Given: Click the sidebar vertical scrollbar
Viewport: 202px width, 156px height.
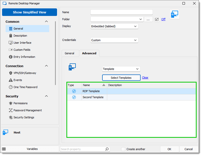Looking at the screenshot, I should tap(55, 53).
